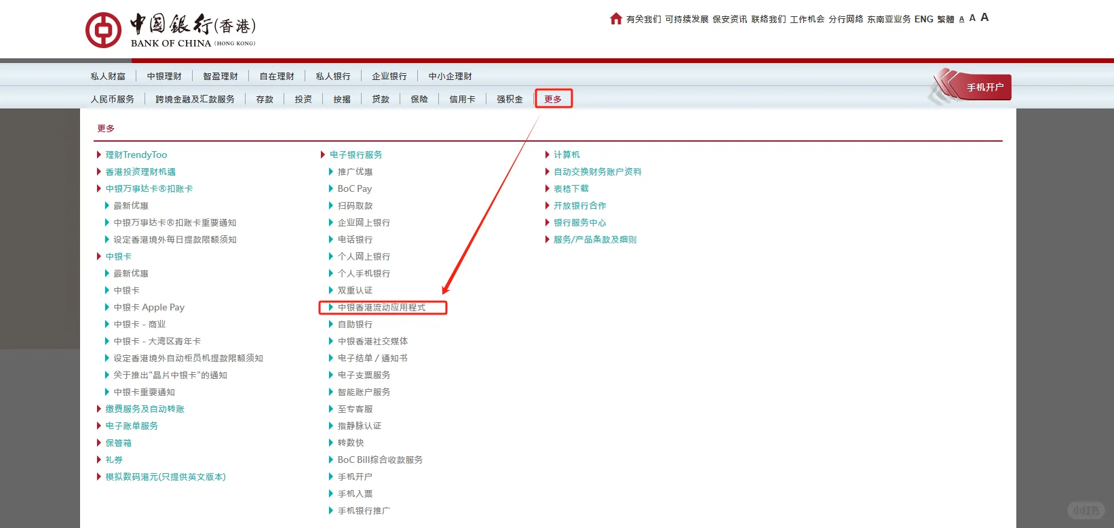Open 服务/产品条款及细则 link

pyautogui.click(x=595, y=240)
